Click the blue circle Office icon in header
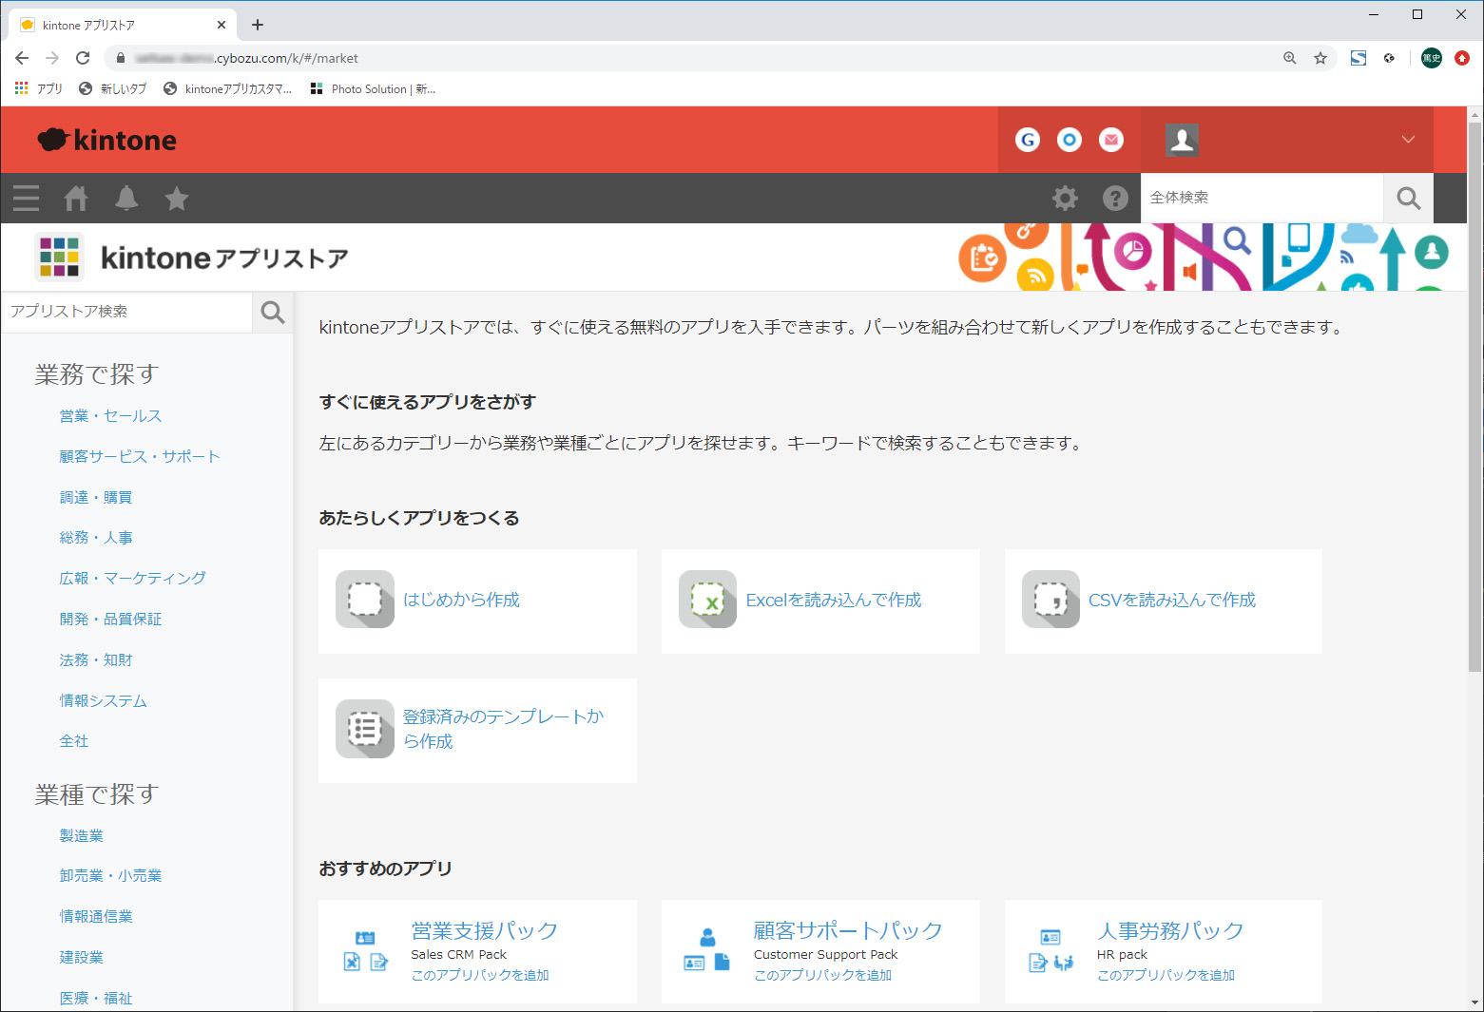 (1070, 140)
